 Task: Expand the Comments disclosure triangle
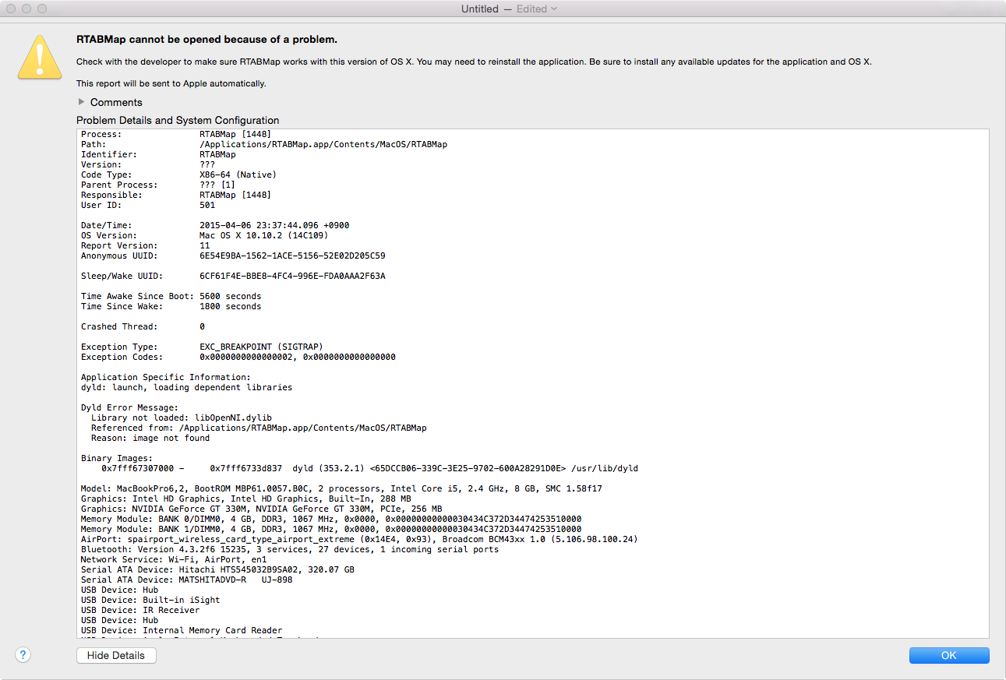point(82,102)
